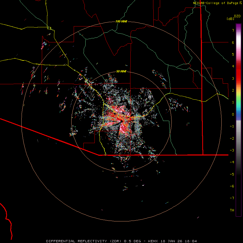The image size is (243, 243).
Task: Click the 5 dB tick on color scale
Action: 233,54
